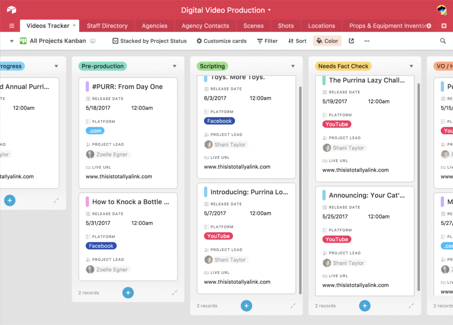Click the live URL link on #PURR card
The height and width of the screenshot is (325, 453).
[119, 176]
